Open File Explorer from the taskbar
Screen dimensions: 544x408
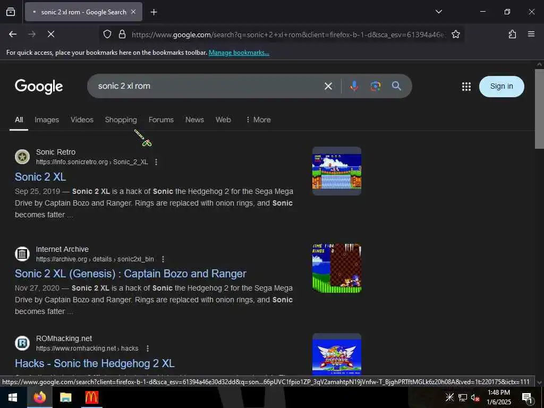[65, 397]
